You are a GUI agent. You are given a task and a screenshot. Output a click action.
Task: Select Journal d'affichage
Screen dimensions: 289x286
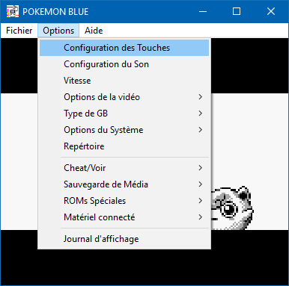coord(124,239)
